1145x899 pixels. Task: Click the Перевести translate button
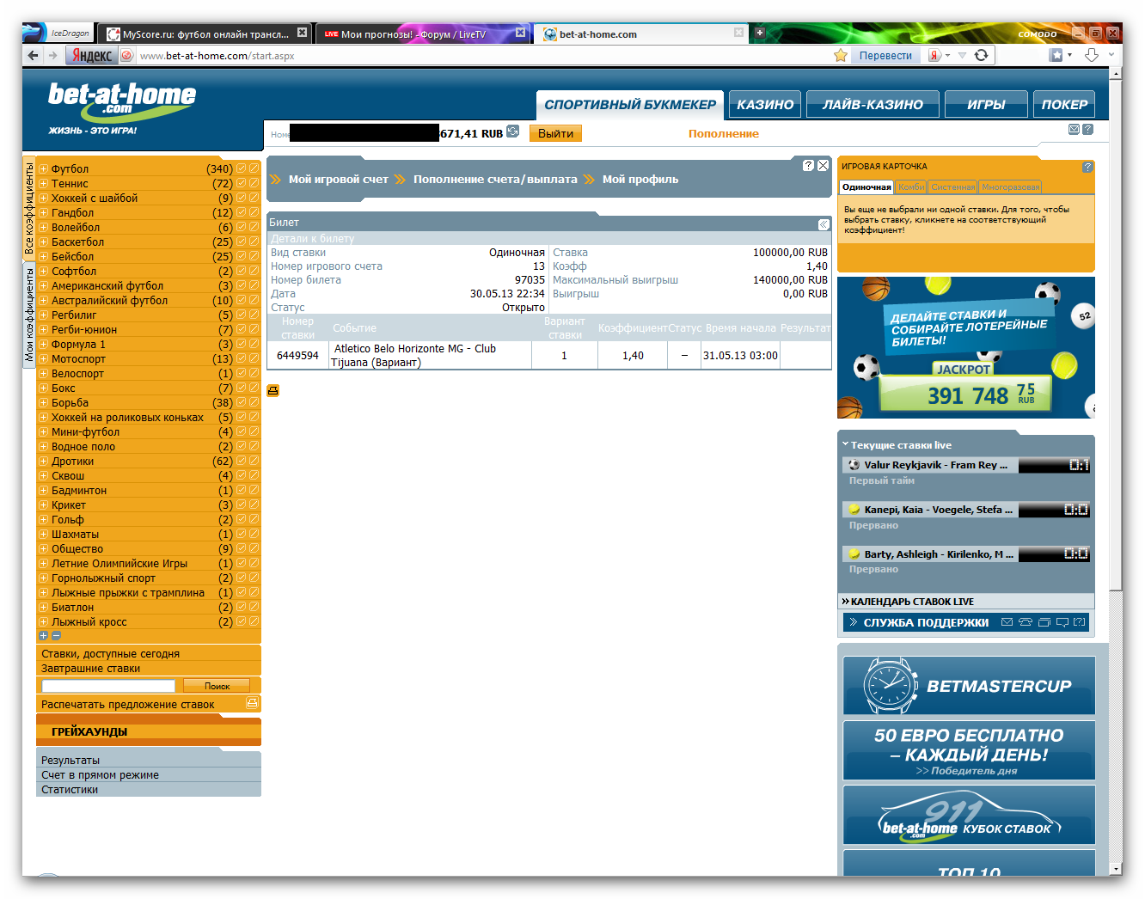click(885, 55)
